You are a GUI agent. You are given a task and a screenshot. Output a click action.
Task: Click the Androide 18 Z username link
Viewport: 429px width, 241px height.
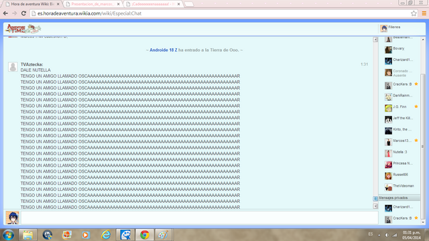(x=164, y=50)
